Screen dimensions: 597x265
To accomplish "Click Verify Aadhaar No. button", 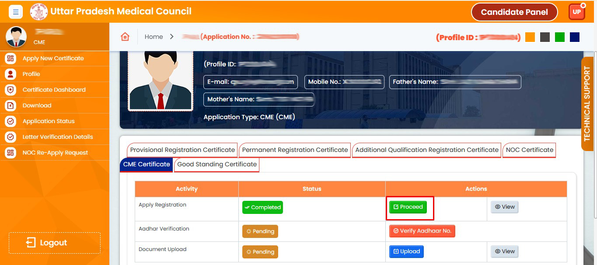I will coord(422,231).
